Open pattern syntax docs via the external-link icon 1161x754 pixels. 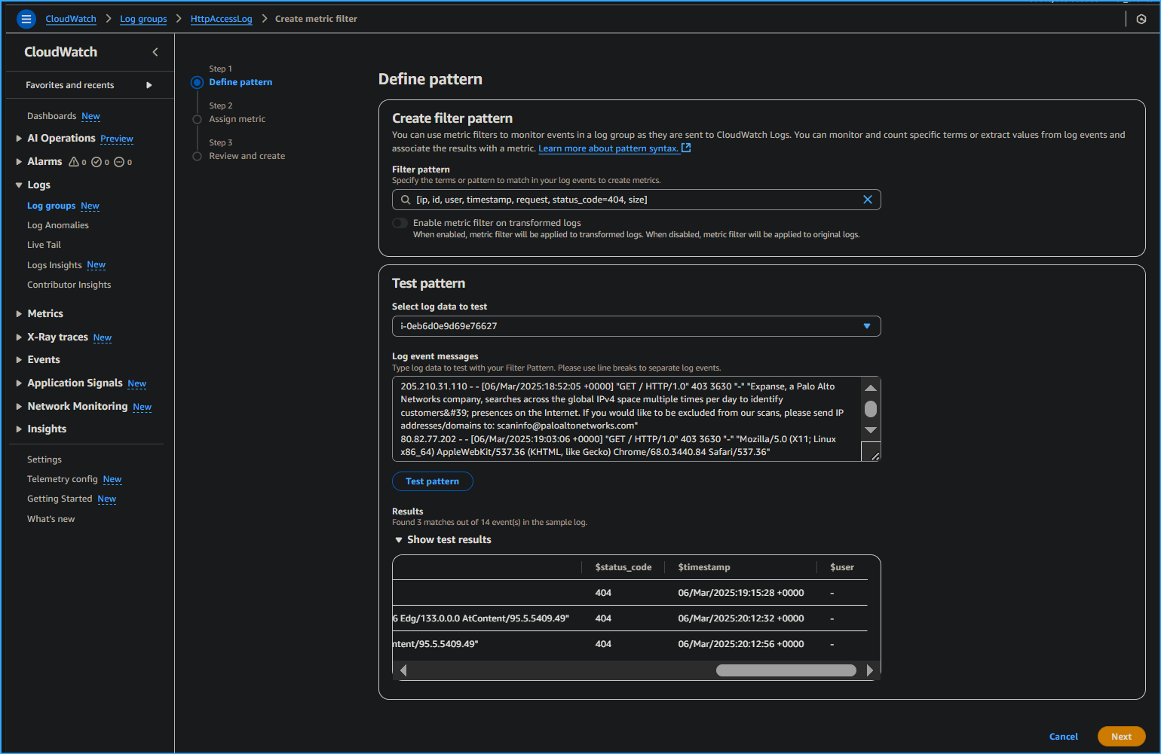685,148
